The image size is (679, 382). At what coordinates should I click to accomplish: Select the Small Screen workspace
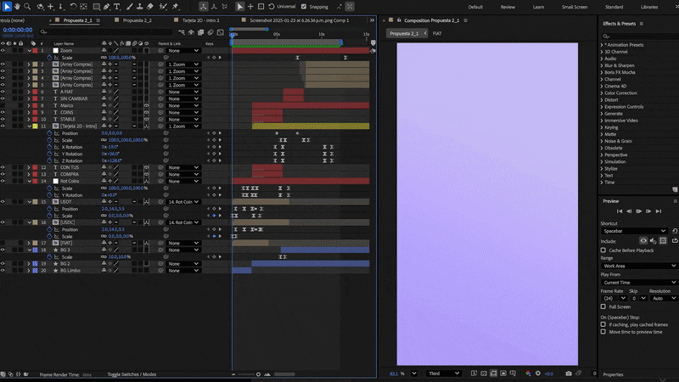(575, 7)
